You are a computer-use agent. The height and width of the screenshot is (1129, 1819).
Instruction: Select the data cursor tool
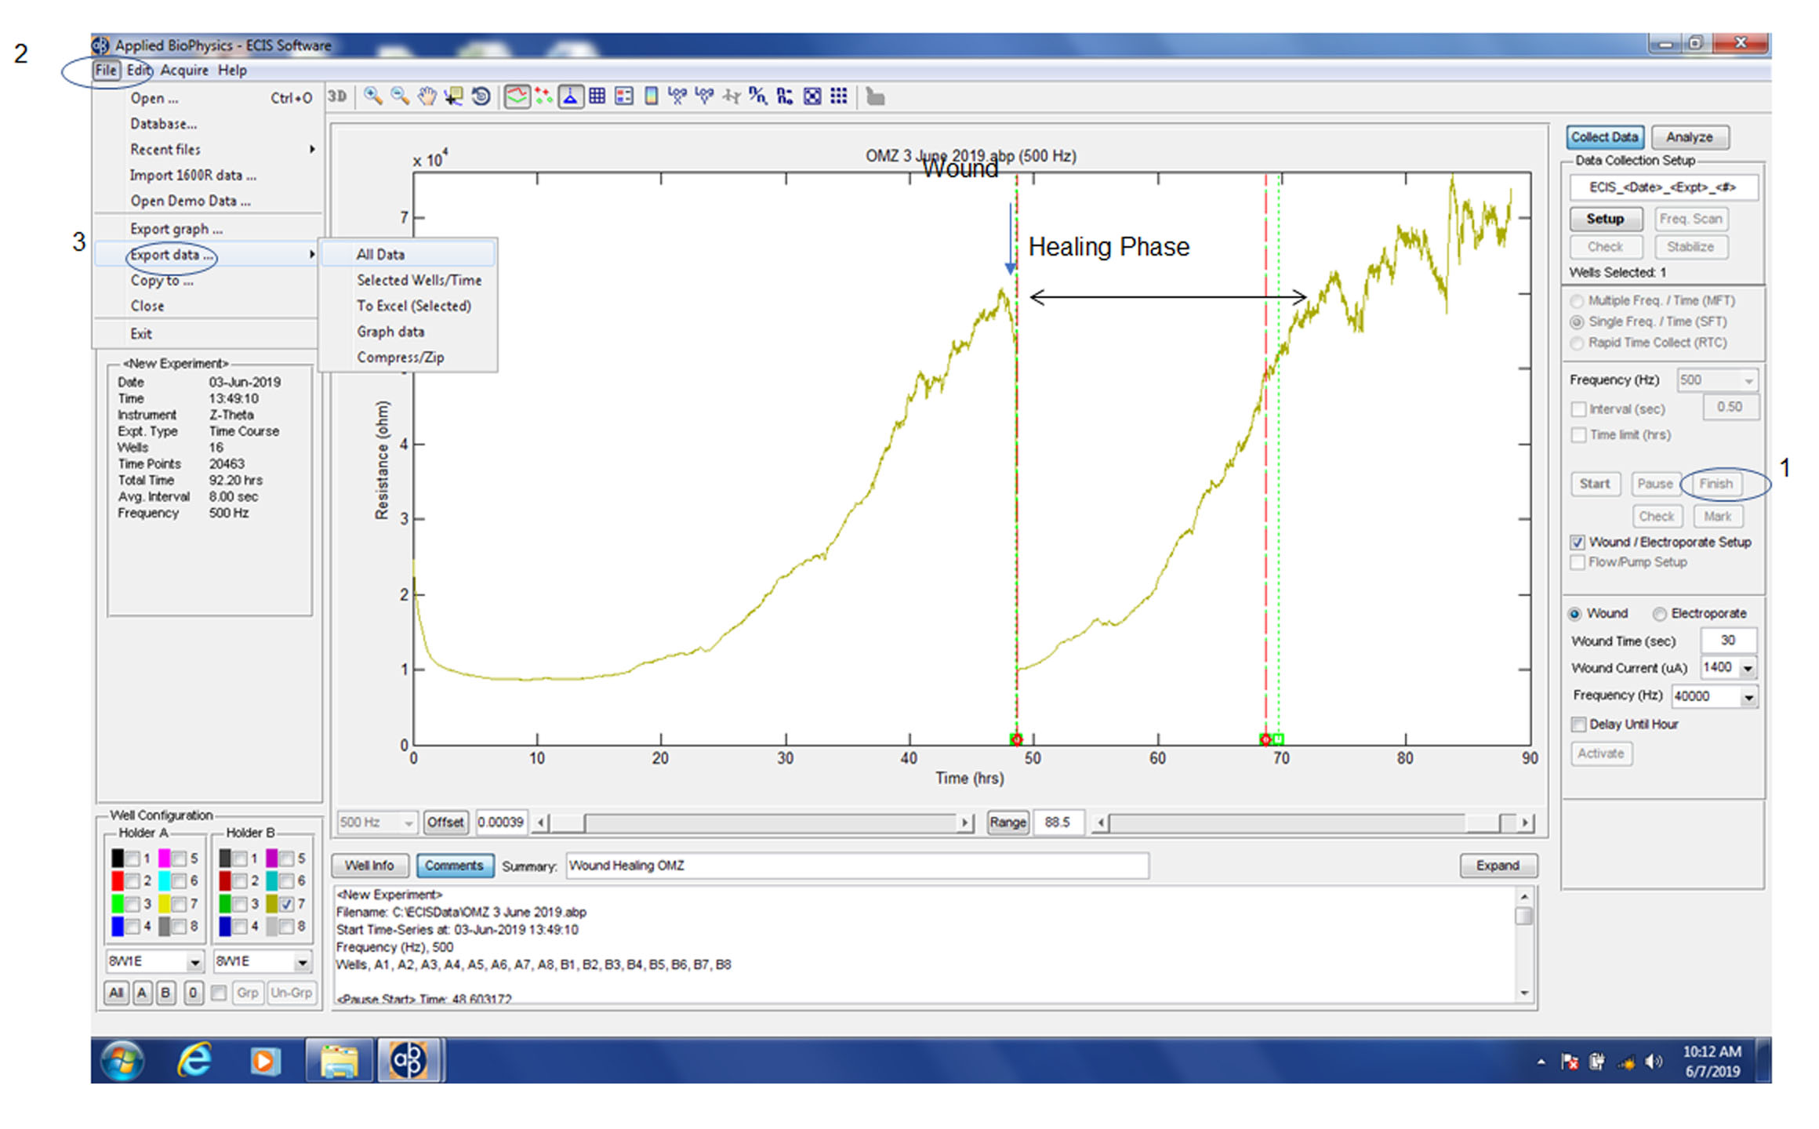[453, 96]
